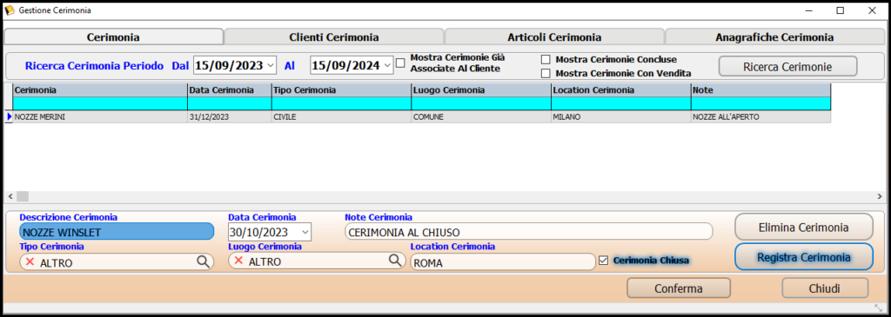Open the Al date dropdown arrow
Screen dimensions: 891x317
387,66
